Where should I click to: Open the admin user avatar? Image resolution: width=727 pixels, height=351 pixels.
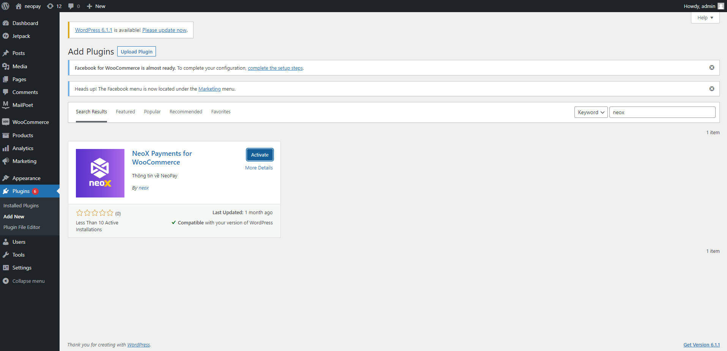(x=721, y=6)
